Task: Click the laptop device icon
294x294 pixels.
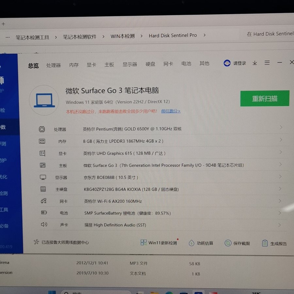Action: click(x=44, y=100)
